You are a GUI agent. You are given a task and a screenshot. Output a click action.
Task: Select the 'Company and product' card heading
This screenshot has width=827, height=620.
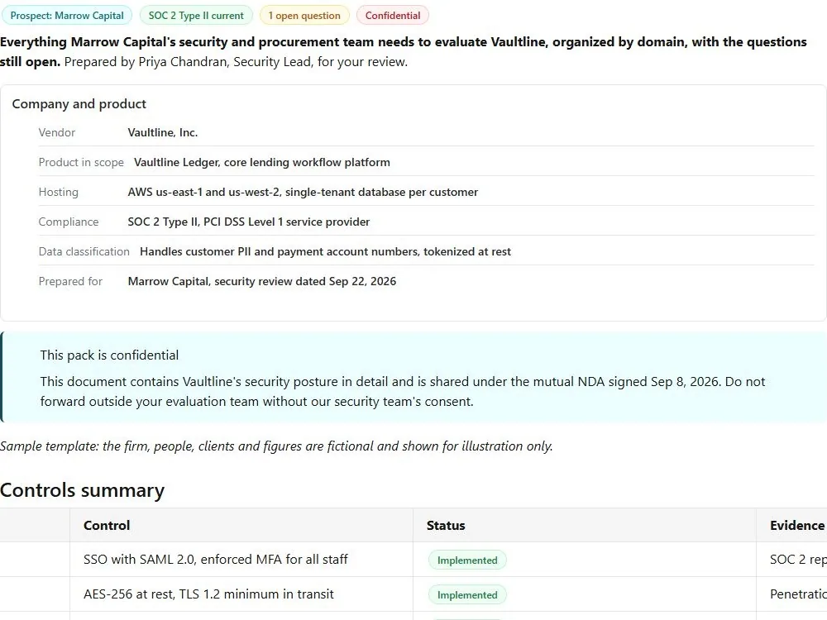(x=79, y=104)
